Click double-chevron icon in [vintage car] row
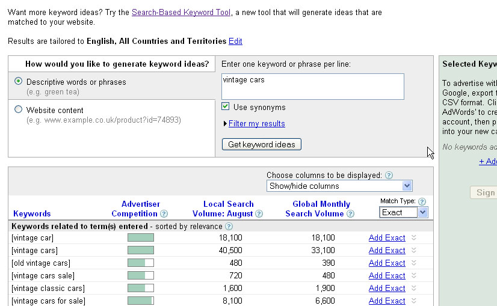Viewport: 497px width, 306px height. (413, 238)
